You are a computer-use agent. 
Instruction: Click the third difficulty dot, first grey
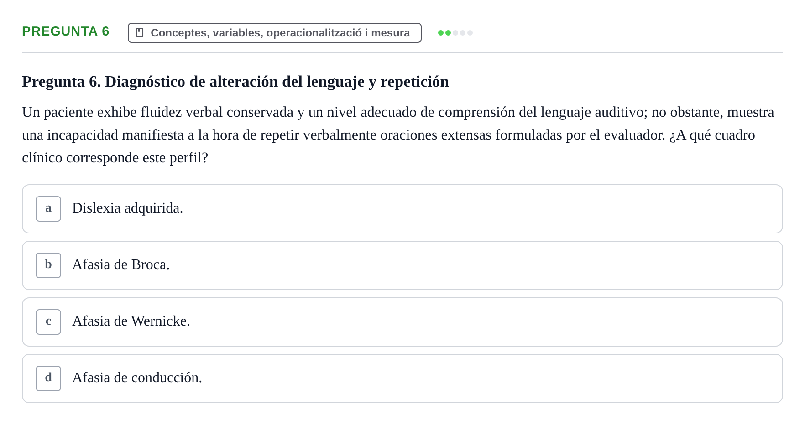click(455, 33)
